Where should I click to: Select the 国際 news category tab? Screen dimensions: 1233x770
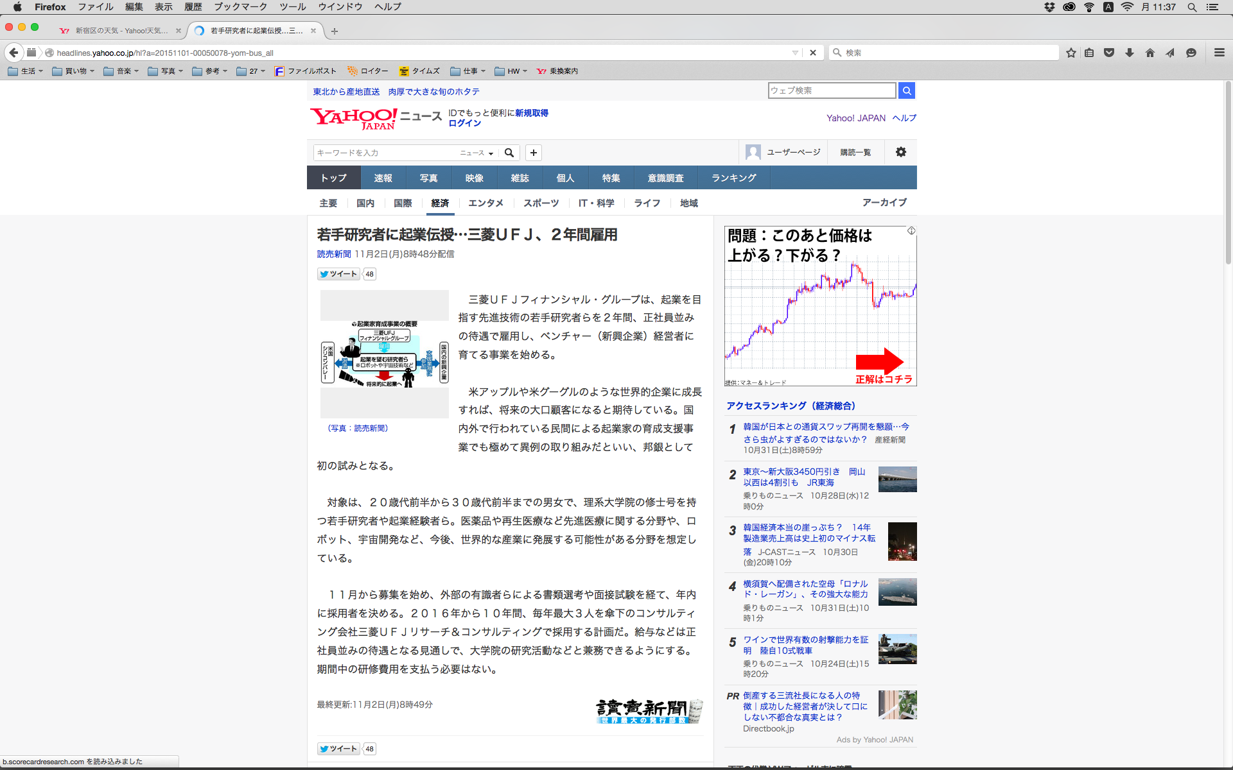tap(403, 203)
